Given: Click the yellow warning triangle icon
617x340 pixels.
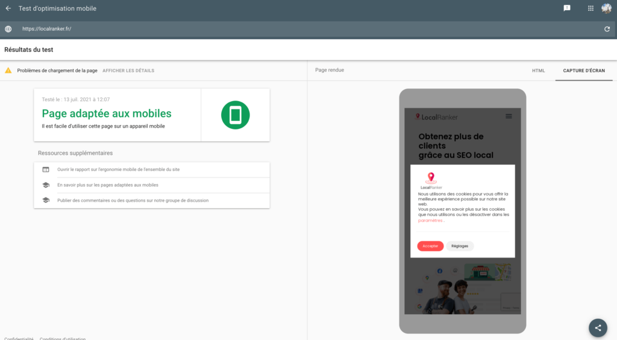Looking at the screenshot, I should coord(8,70).
